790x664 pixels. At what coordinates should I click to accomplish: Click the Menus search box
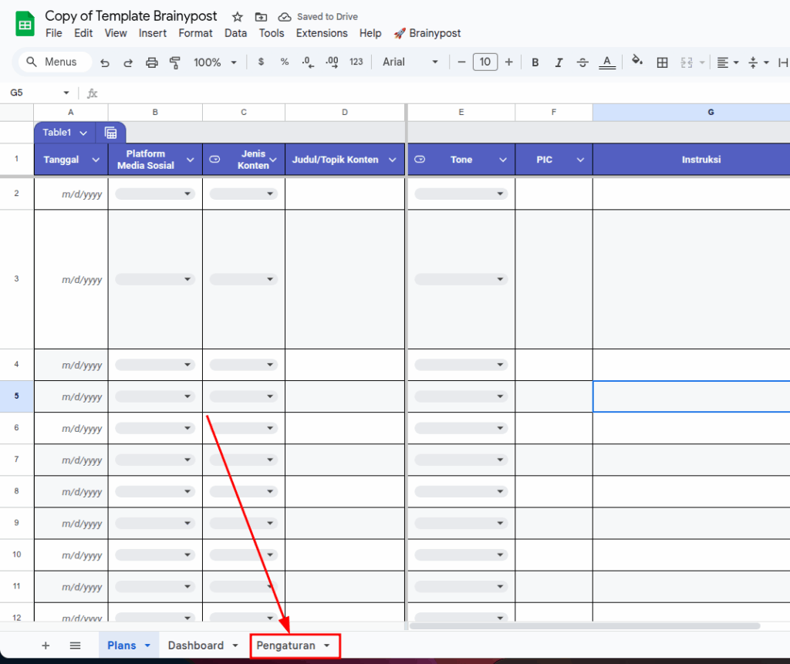pyautogui.click(x=54, y=62)
